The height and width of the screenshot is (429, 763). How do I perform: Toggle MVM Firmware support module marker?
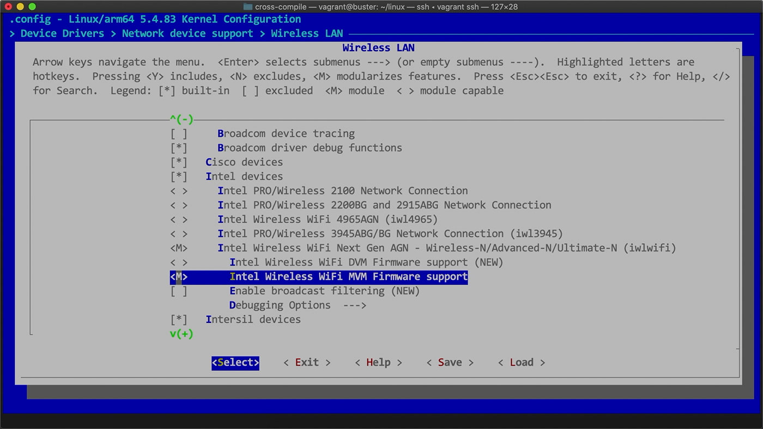point(179,277)
